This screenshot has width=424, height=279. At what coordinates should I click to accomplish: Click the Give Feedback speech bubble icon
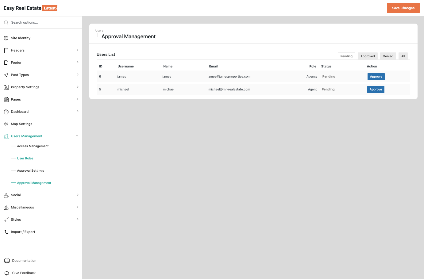(x=7, y=273)
